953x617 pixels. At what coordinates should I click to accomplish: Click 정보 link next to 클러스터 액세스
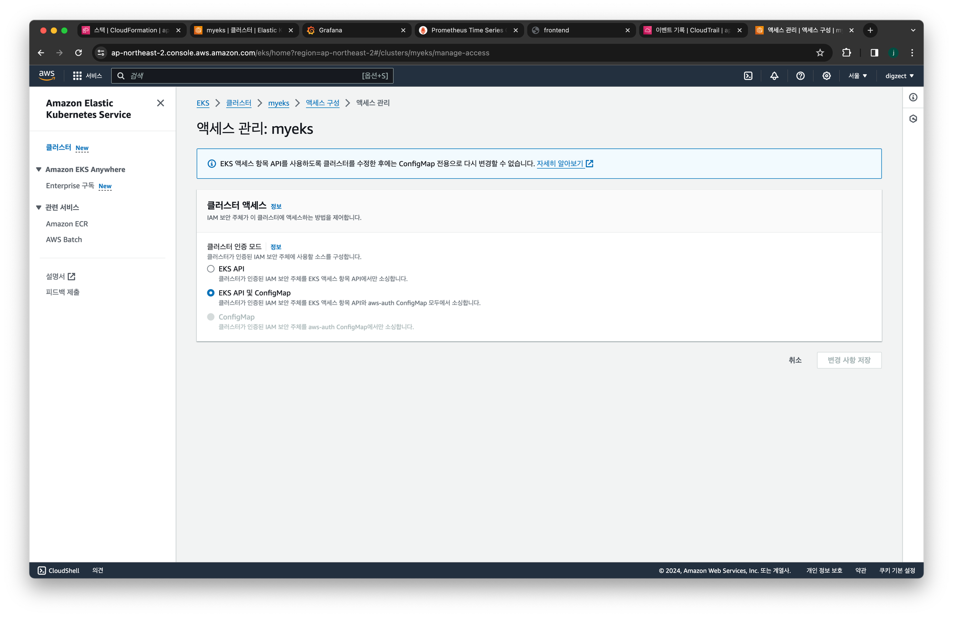[x=276, y=206]
